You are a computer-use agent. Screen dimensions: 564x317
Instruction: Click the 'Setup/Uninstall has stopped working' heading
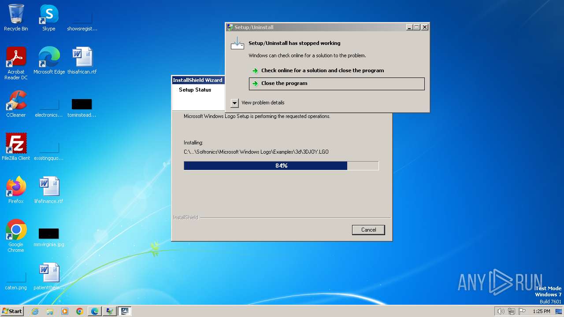(294, 43)
